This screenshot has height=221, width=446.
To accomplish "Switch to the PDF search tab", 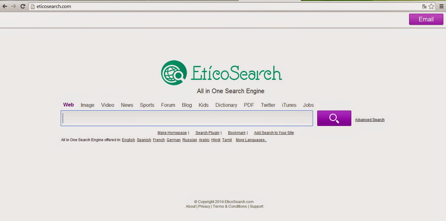I will (249, 105).
